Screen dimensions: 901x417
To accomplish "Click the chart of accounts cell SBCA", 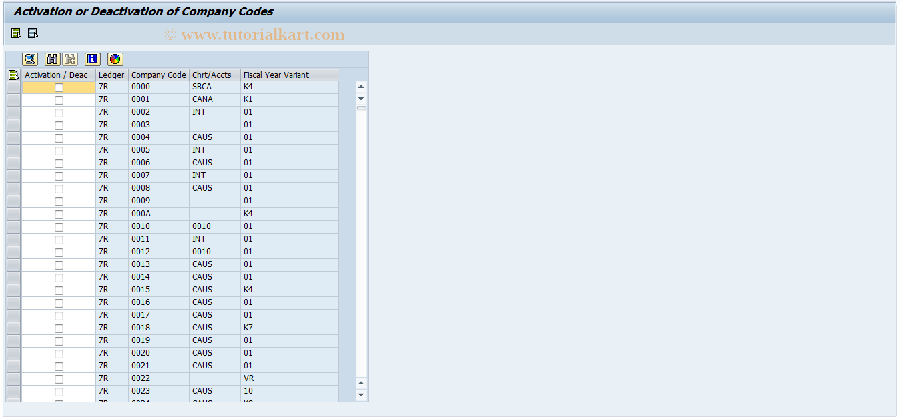I will pyautogui.click(x=215, y=87).
